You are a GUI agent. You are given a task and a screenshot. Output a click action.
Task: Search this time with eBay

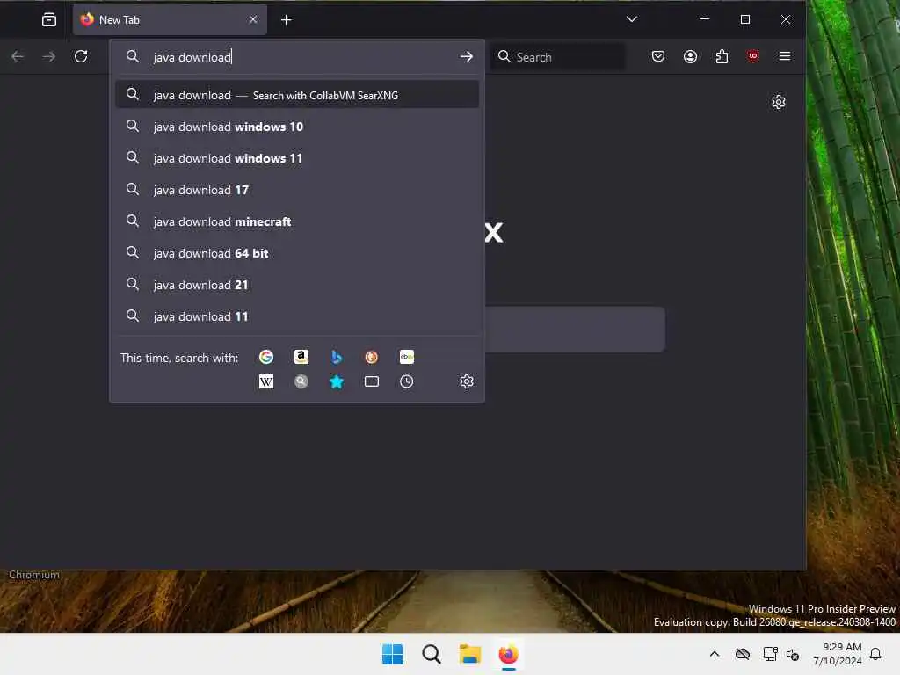point(406,357)
